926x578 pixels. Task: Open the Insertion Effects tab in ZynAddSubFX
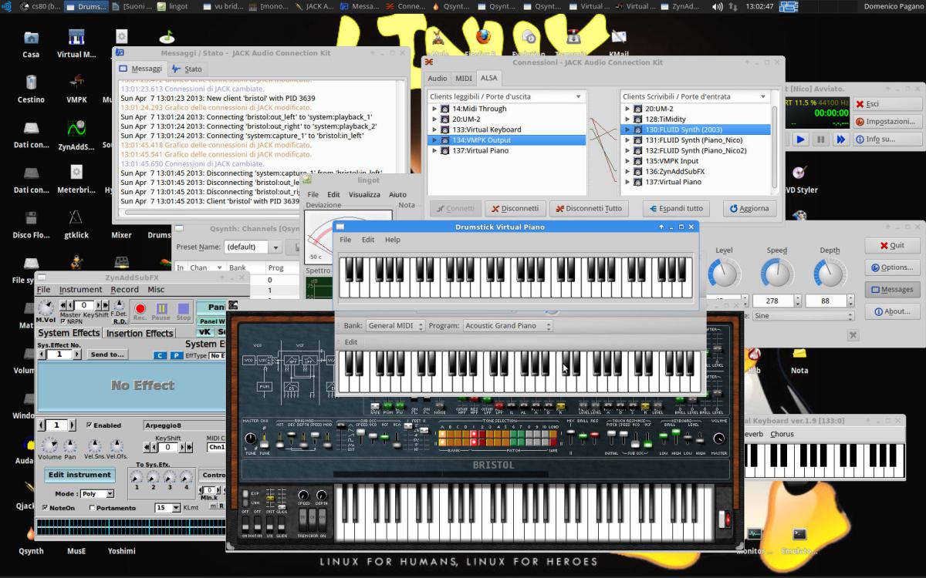point(140,333)
